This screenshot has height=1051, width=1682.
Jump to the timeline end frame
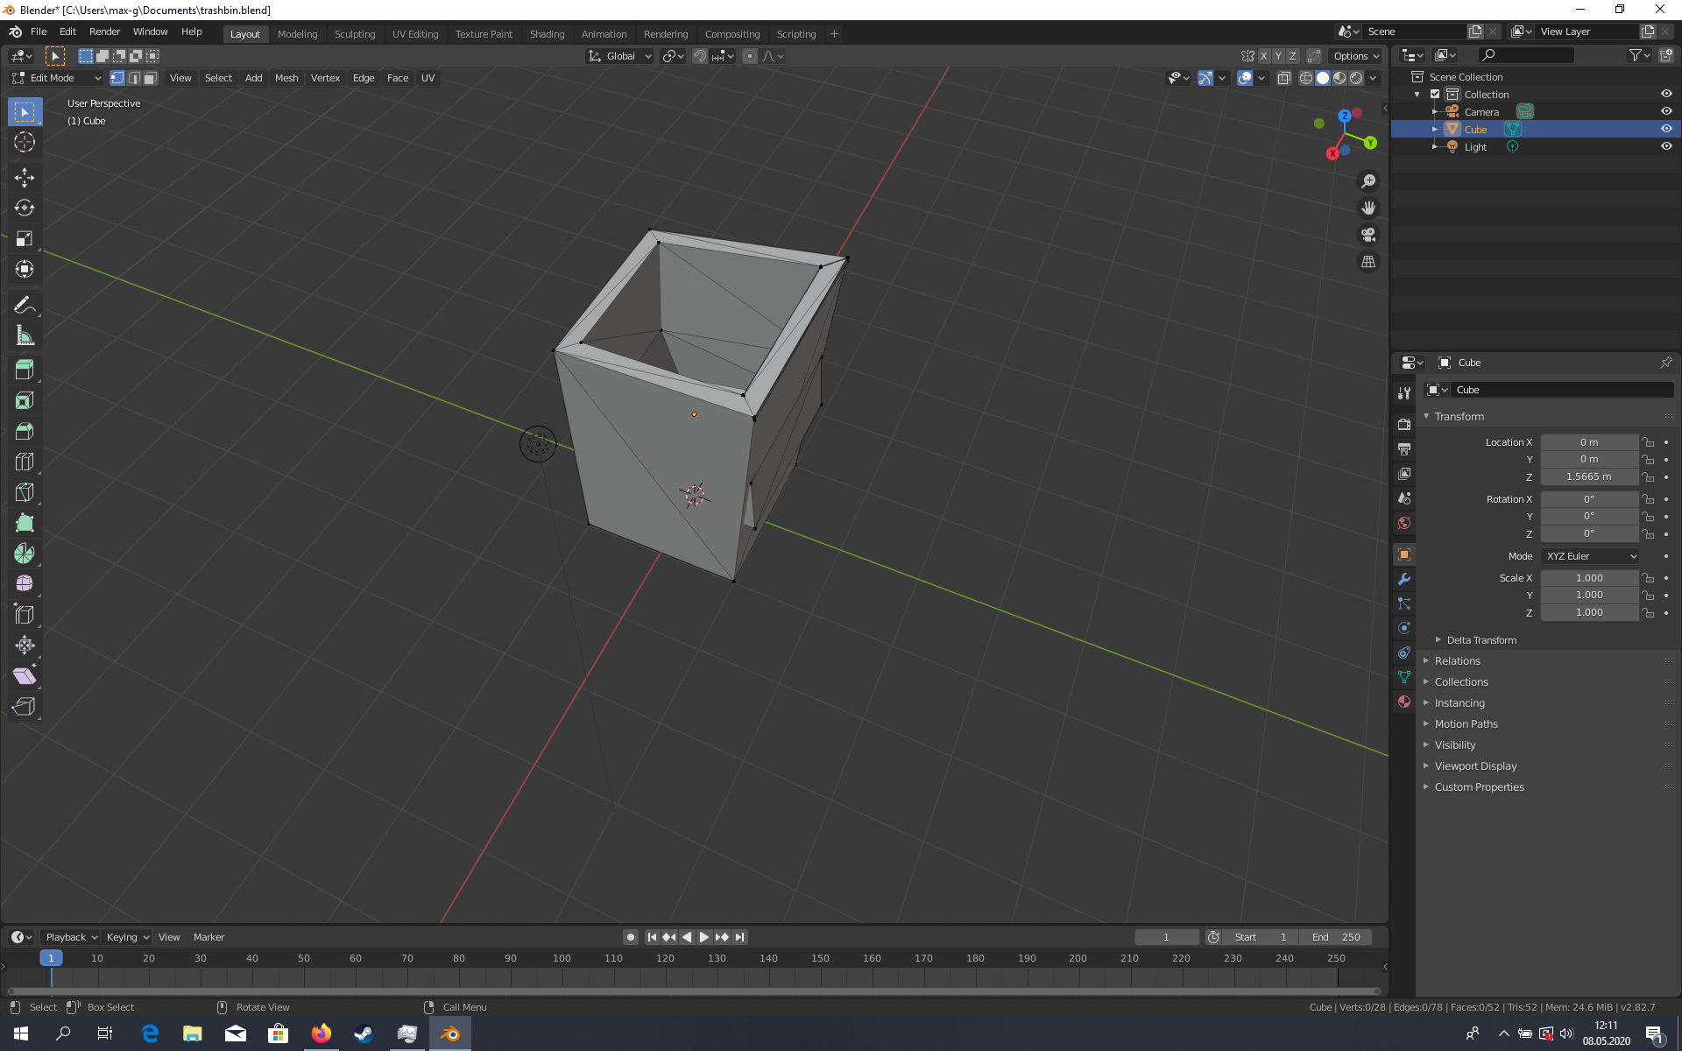click(x=740, y=937)
